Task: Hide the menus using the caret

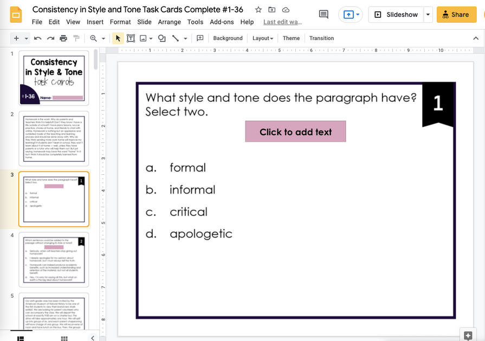Action: coord(475,38)
